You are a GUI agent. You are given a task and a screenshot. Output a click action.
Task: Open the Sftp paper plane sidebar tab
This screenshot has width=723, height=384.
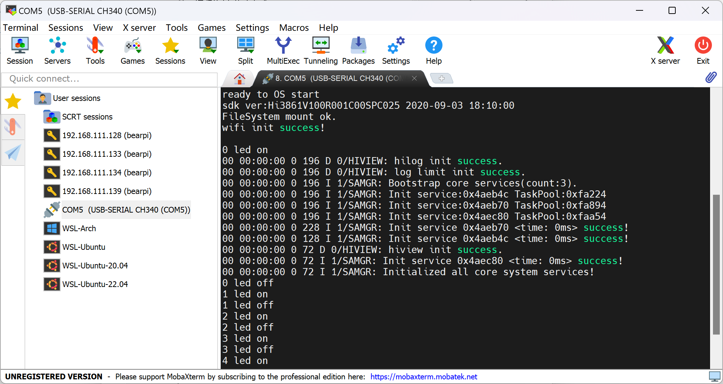pyautogui.click(x=13, y=153)
